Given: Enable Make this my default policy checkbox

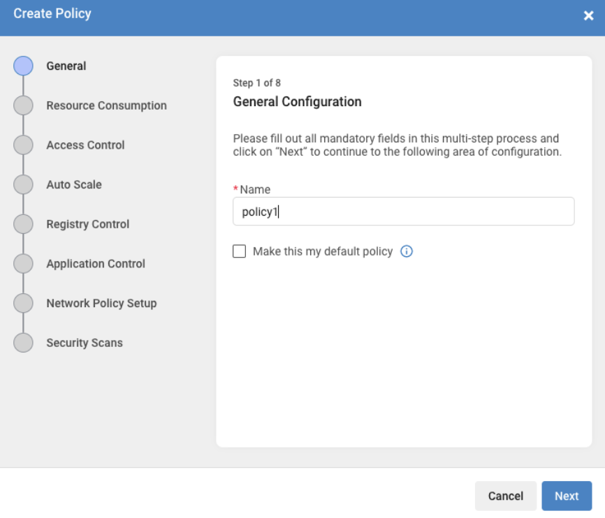Looking at the screenshot, I should coord(240,251).
